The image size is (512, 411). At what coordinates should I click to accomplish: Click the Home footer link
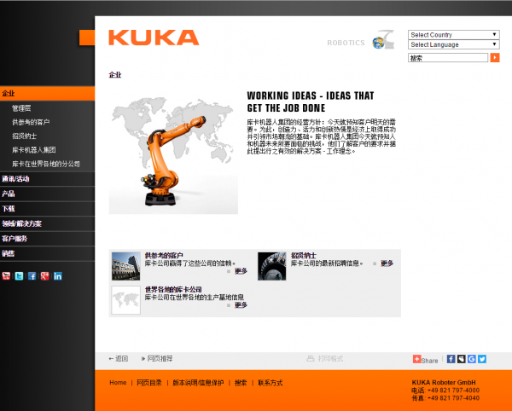point(118,383)
